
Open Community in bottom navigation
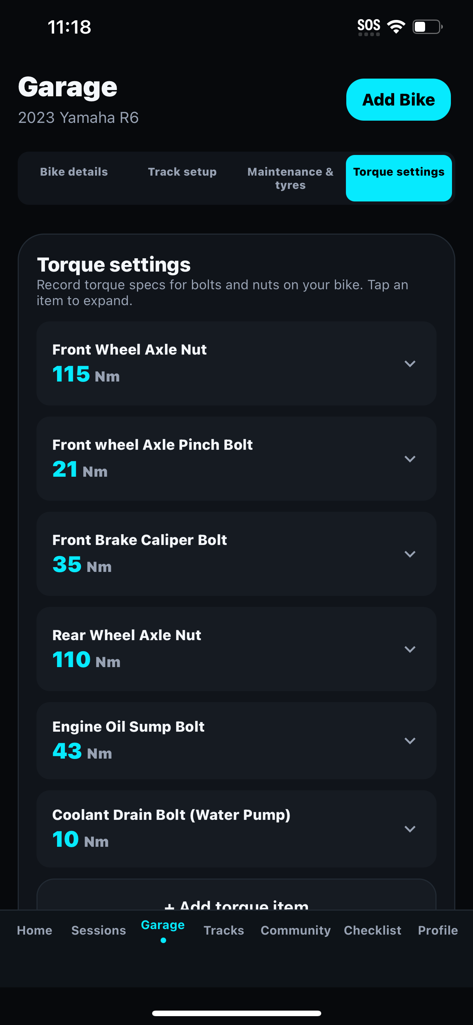click(295, 930)
